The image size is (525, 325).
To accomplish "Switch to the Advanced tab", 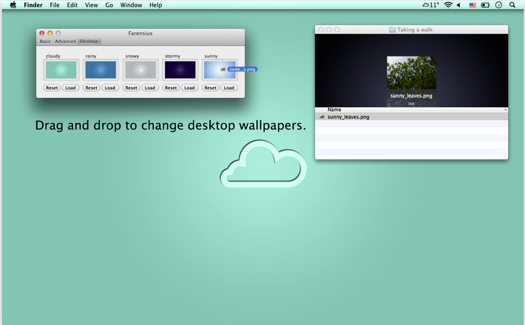I will coord(65,41).
